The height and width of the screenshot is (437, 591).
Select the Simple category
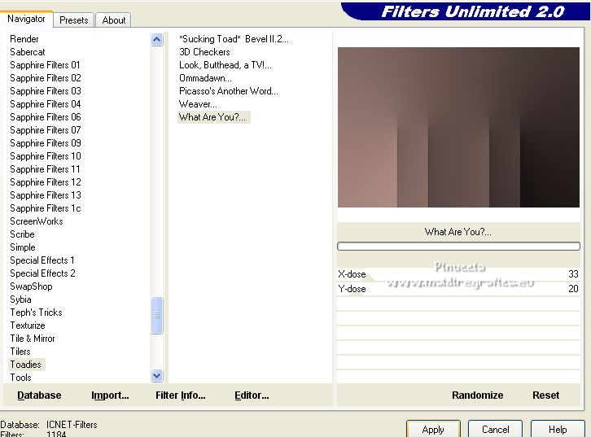(x=23, y=247)
